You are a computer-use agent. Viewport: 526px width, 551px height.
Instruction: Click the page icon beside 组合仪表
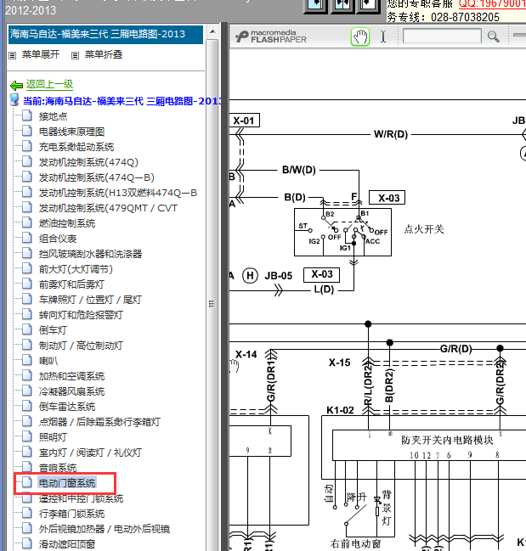[x=27, y=238]
